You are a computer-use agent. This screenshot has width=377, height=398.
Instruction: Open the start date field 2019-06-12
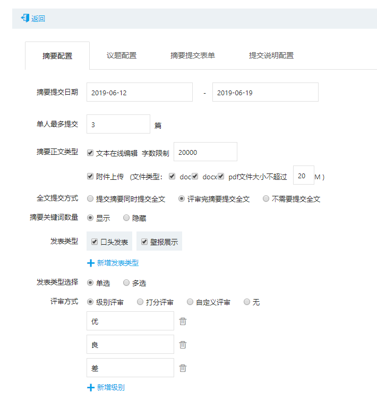click(140, 92)
